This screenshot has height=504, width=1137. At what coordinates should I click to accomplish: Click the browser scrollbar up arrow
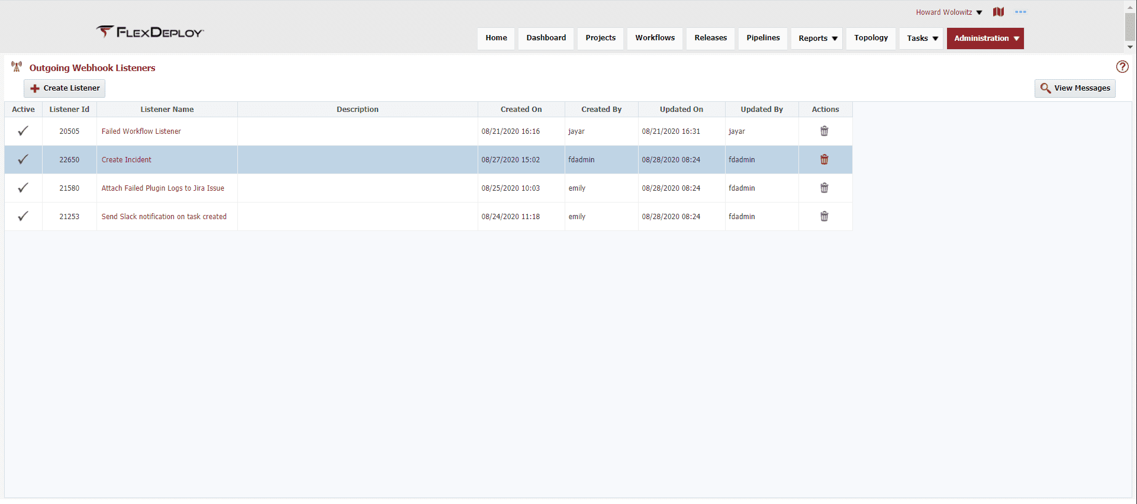coord(1130,7)
